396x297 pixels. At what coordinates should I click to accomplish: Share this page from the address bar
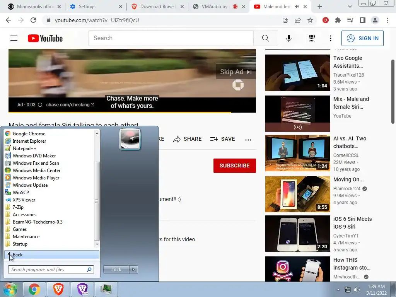point(298,20)
